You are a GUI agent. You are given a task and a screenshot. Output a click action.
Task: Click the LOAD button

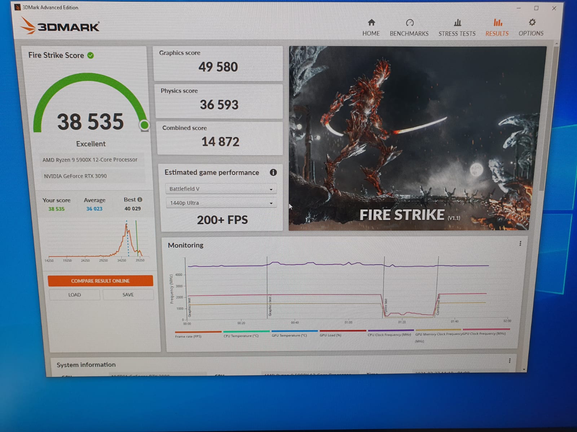click(x=74, y=295)
